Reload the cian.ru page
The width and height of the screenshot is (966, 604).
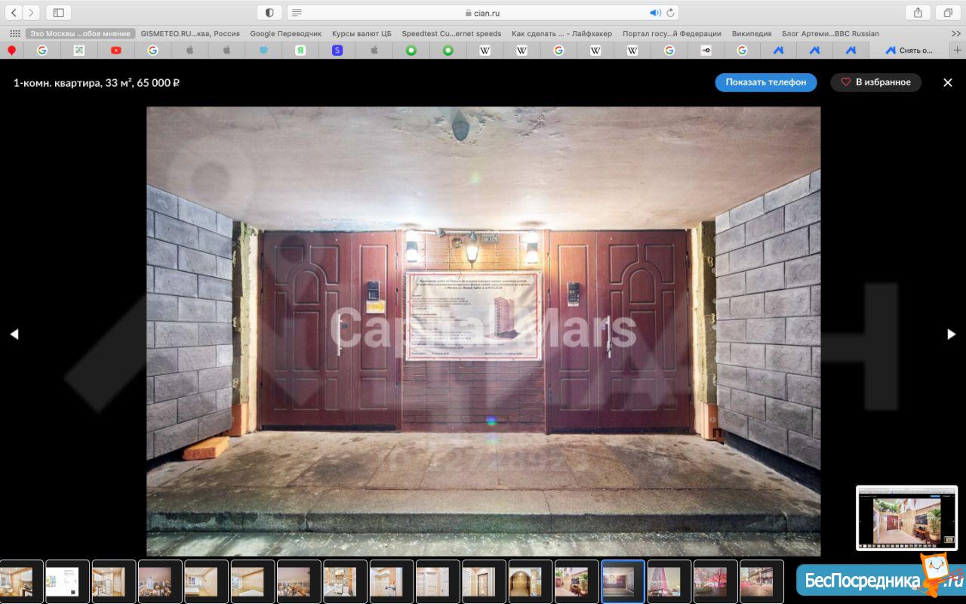pos(670,13)
